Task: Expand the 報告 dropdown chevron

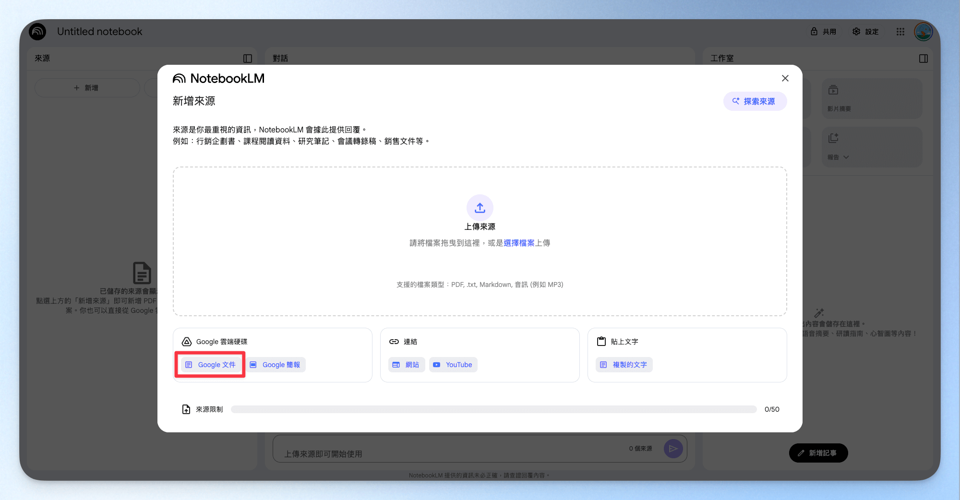Action: (846, 157)
